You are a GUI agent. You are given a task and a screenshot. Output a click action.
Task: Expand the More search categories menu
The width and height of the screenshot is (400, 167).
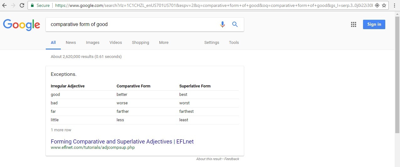[x=164, y=43]
